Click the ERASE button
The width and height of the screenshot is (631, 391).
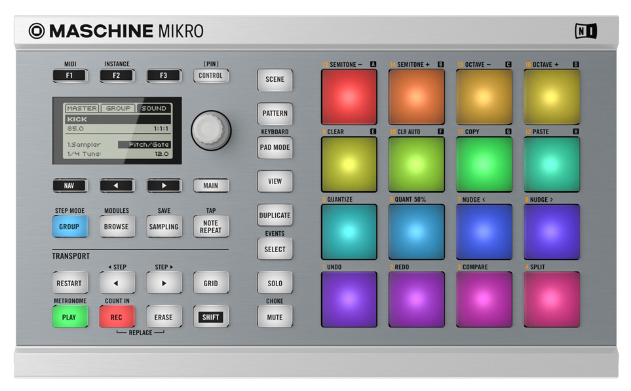click(163, 317)
